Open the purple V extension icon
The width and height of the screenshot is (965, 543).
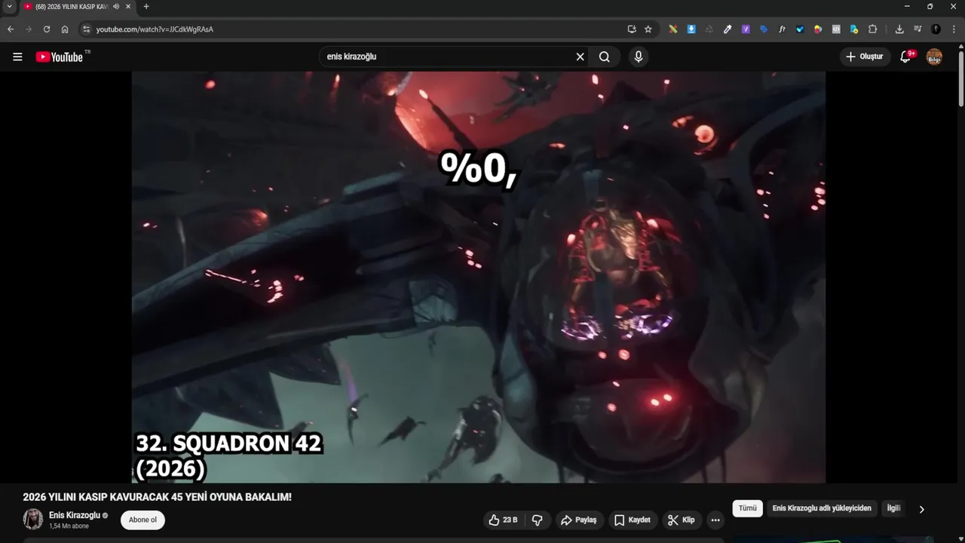click(x=746, y=29)
